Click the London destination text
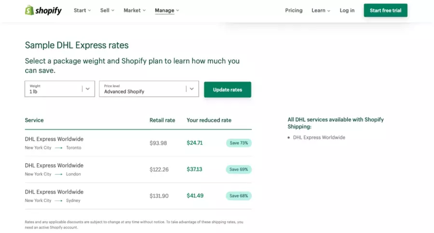This screenshot has height=233, width=434. (73, 174)
